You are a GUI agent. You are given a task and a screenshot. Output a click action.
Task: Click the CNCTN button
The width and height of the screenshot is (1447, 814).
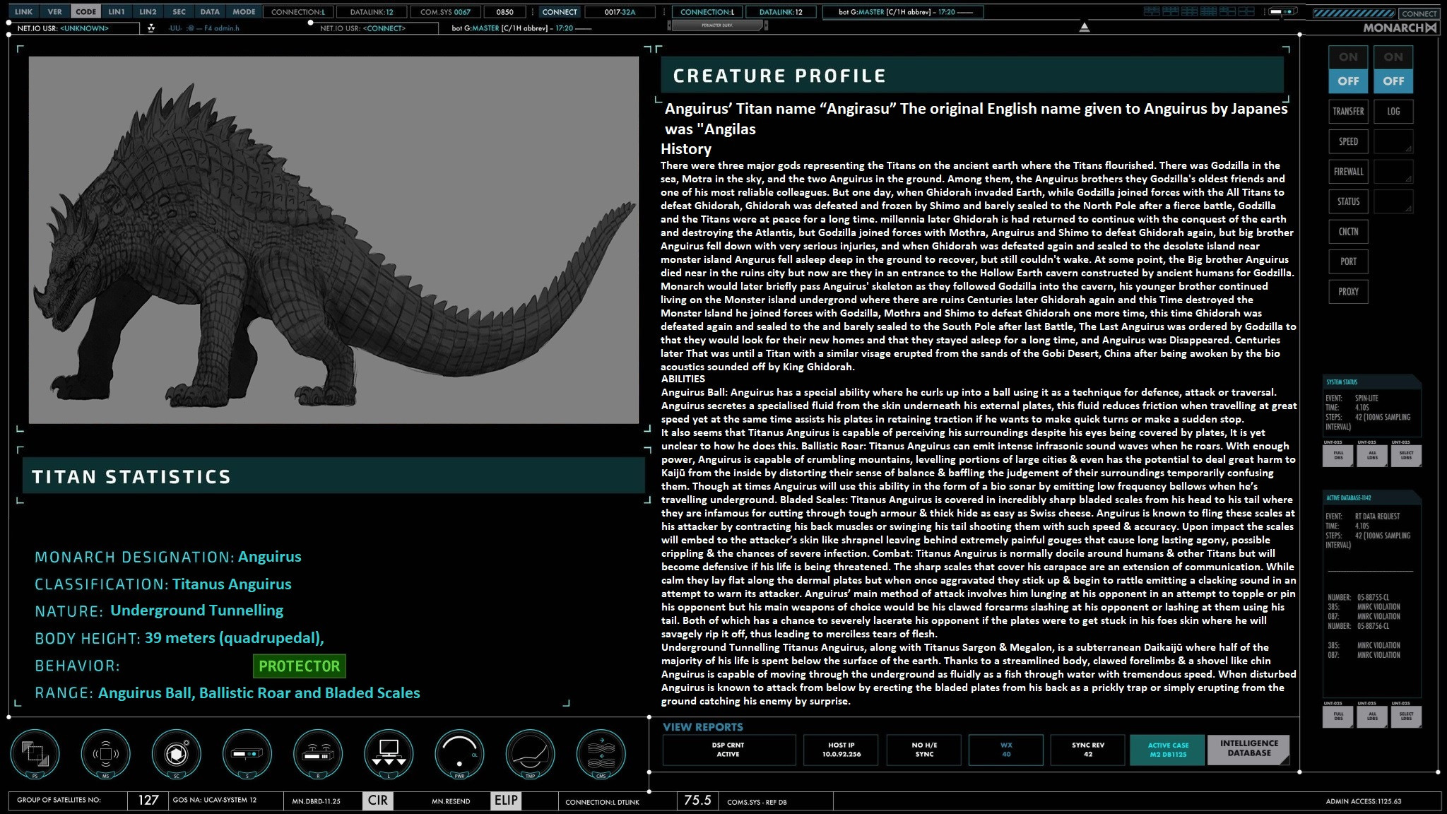pos(1348,232)
